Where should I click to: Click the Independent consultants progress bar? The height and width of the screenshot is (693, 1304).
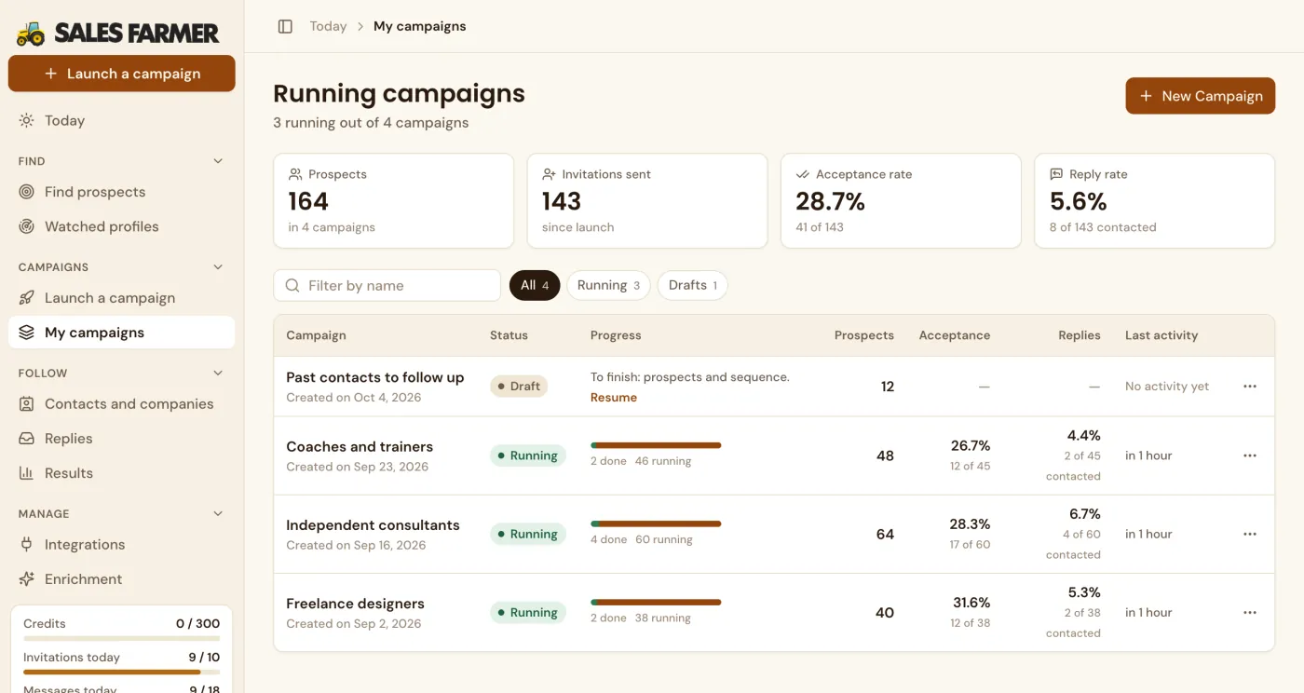656,523
